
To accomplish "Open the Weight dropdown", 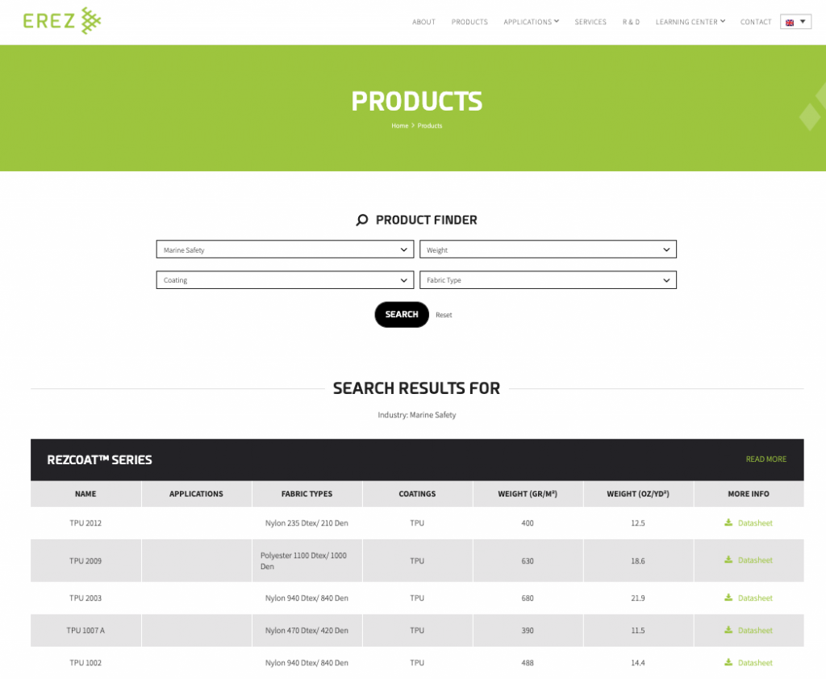I will [x=548, y=249].
